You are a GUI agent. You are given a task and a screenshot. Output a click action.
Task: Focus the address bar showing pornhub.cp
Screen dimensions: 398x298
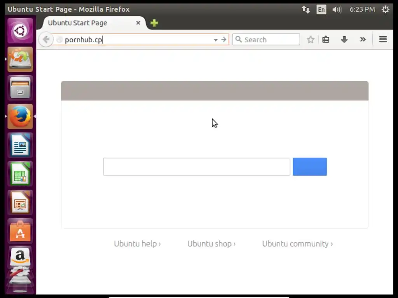coord(140,40)
